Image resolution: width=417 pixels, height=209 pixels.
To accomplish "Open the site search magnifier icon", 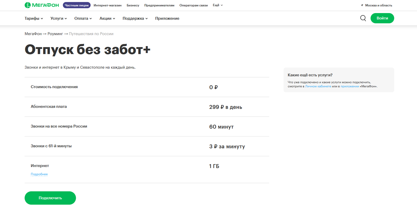I will (363, 18).
